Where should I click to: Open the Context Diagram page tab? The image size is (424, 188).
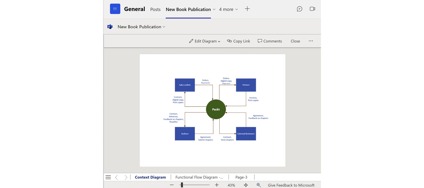pyautogui.click(x=150, y=177)
